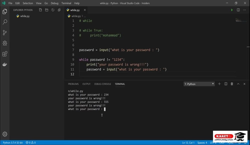250x145 pixels.
Task: Open the Explorer view in activity bar
Action: point(5,11)
